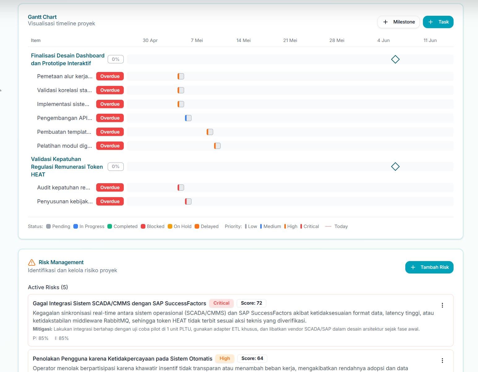Click Pelatihan modul dig... task name
Screen dimensions: 478x372
coord(65,146)
